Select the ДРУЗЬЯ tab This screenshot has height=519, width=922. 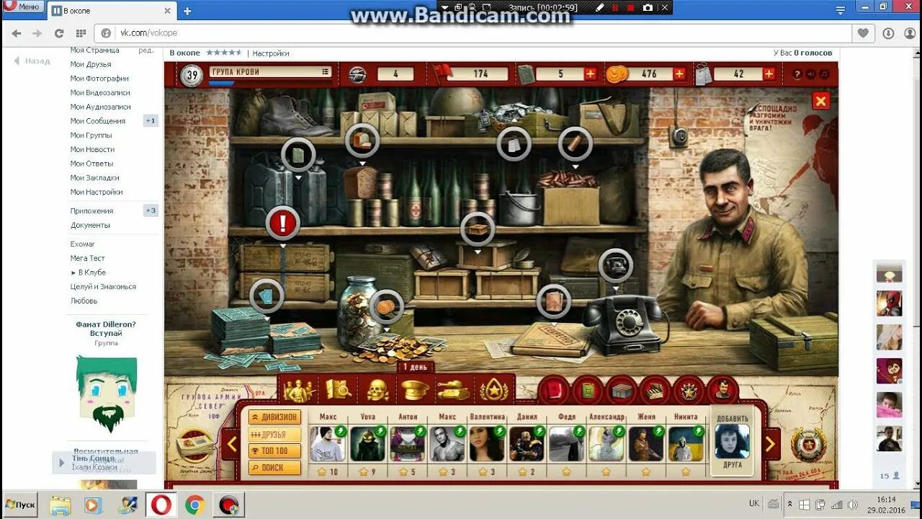tap(274, 434)
